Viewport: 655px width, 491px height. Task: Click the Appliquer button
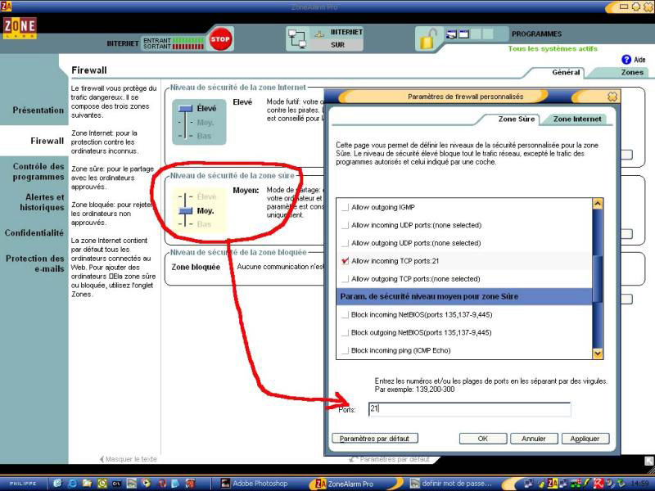[x=585, y=439]
